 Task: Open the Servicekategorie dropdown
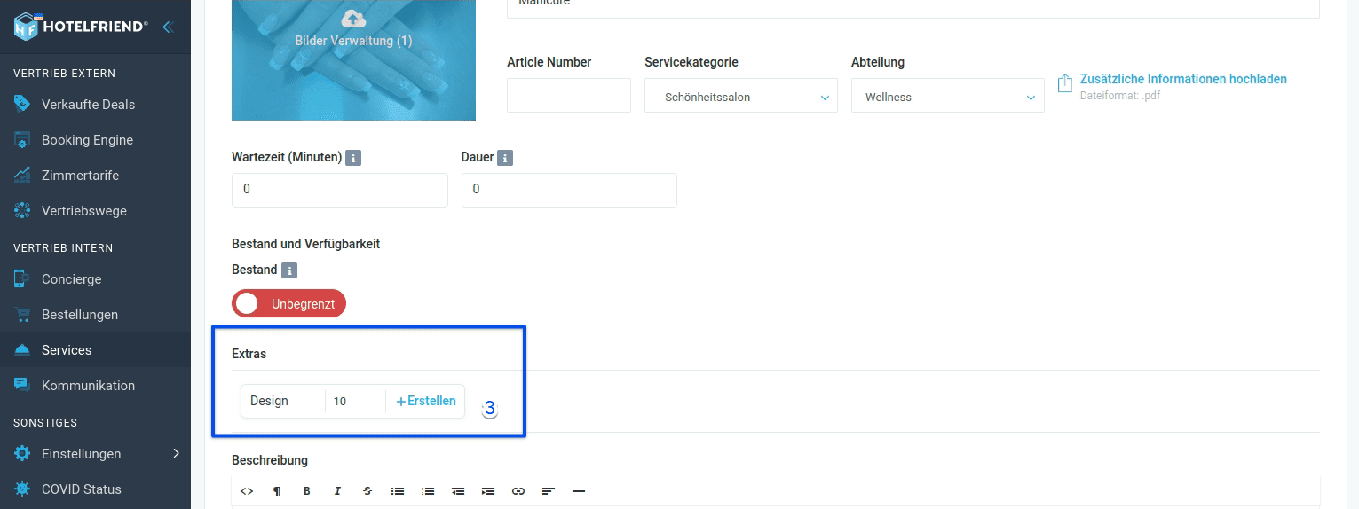coord(741,96)
